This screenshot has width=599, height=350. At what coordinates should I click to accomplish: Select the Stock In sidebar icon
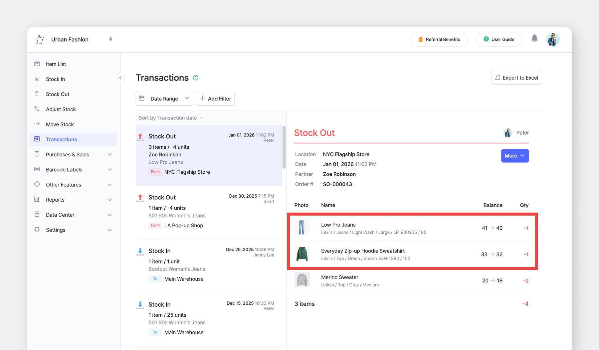(x=37, y=79)
